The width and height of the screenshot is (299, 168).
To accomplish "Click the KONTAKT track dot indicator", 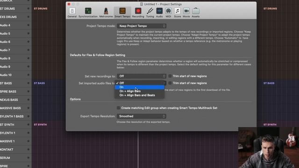I will [x=28, y=149].
